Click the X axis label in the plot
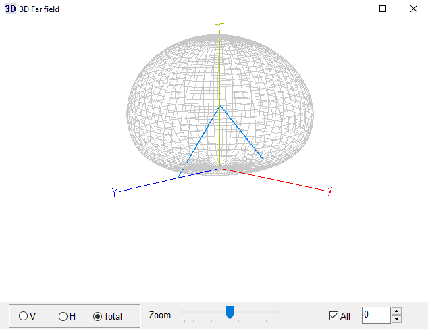428x329 pixels. click(330, 192)
